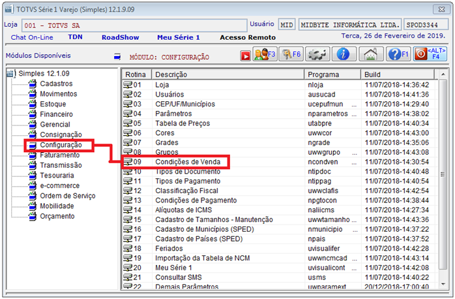Select the Configuração module in tree
The image size is (455, 299).
[x=61, y=145]
